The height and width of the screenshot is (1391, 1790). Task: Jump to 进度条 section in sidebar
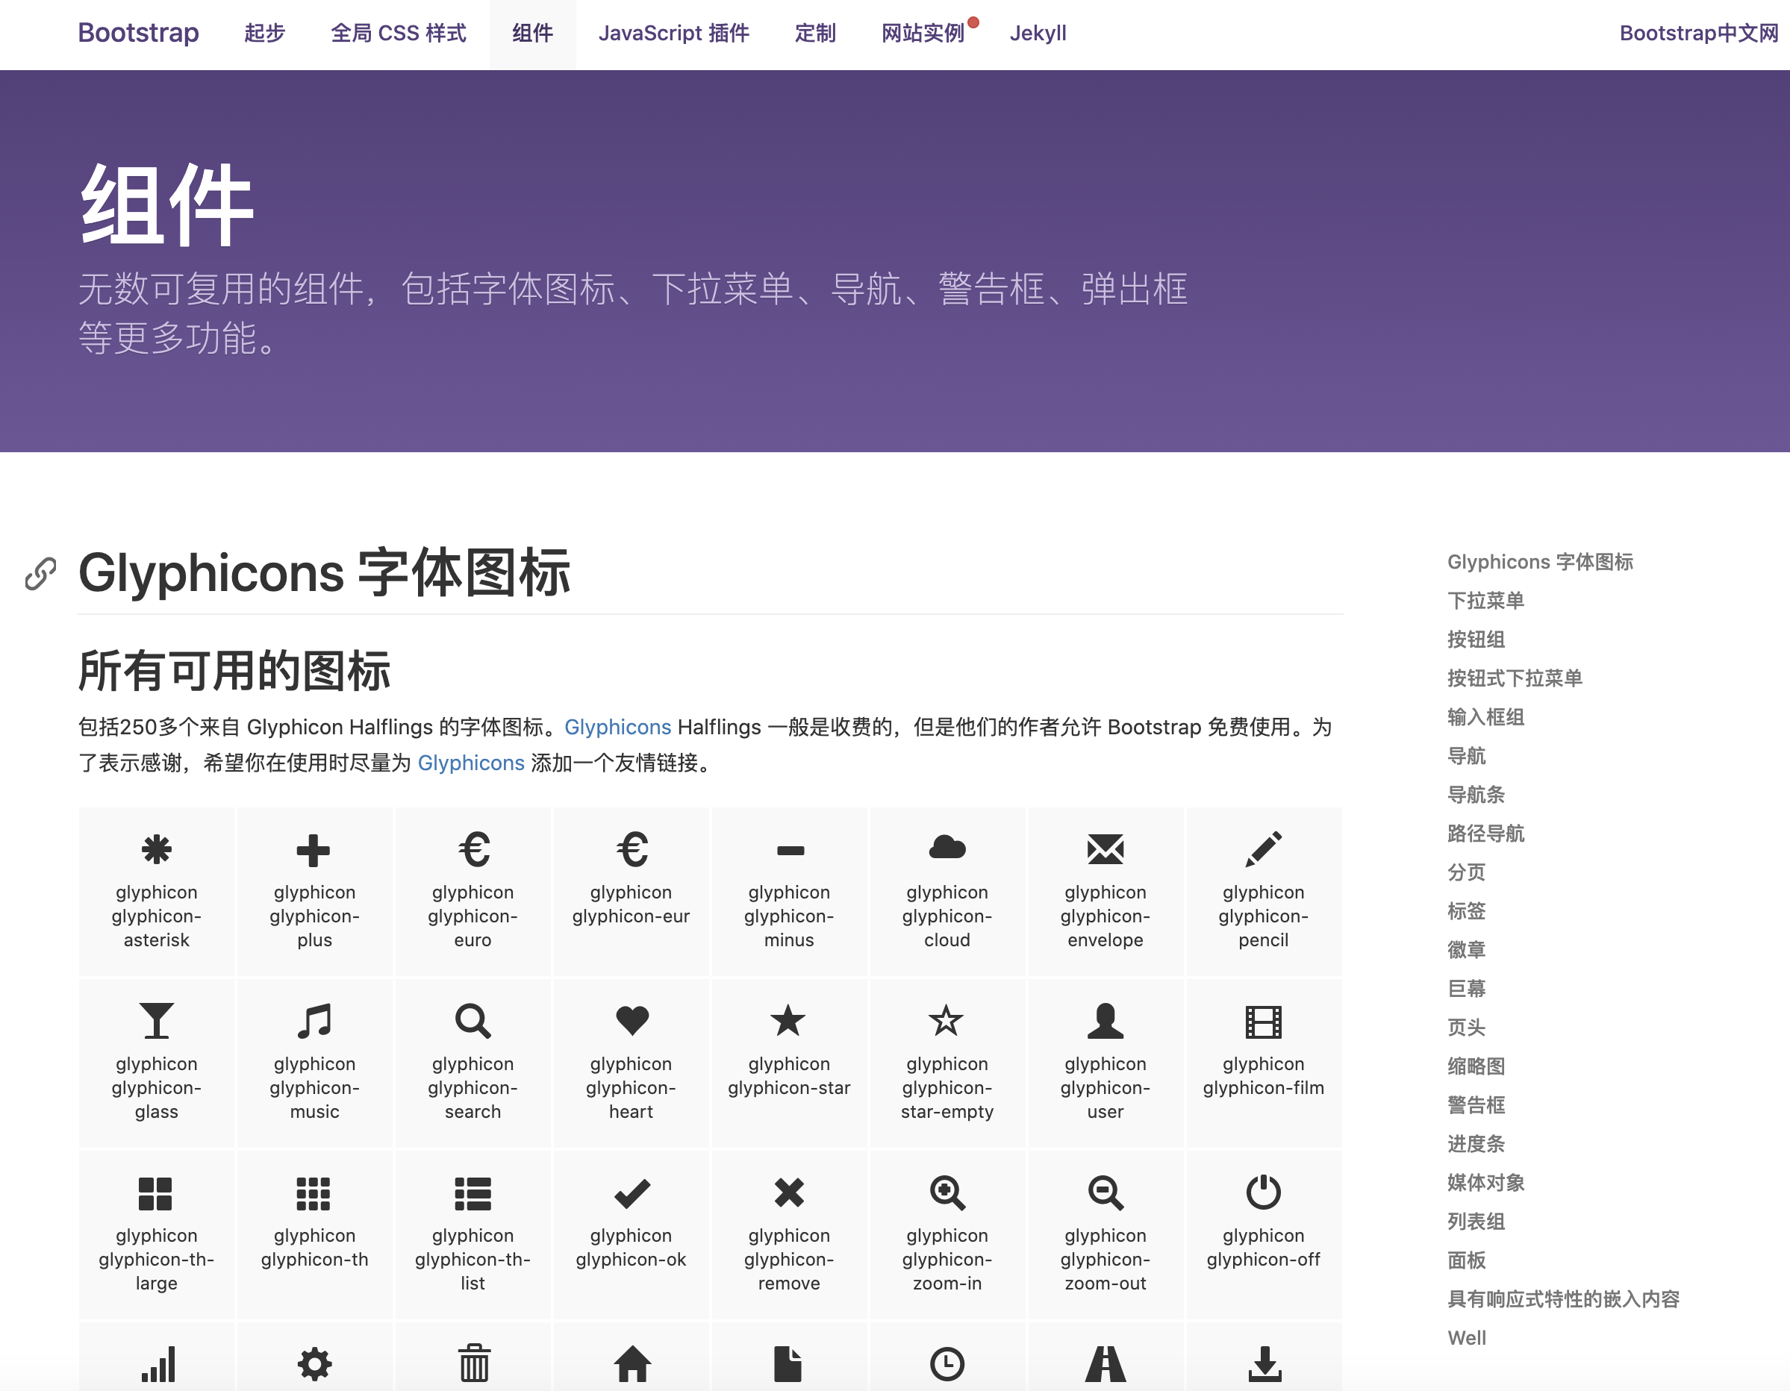(x=1475, y=1143)
